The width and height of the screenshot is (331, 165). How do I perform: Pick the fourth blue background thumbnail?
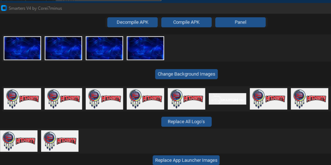pos(145,48)
